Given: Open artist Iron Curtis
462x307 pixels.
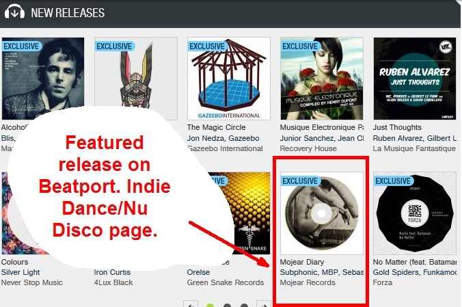Looking at the screenshot, I should coord(112,272).
